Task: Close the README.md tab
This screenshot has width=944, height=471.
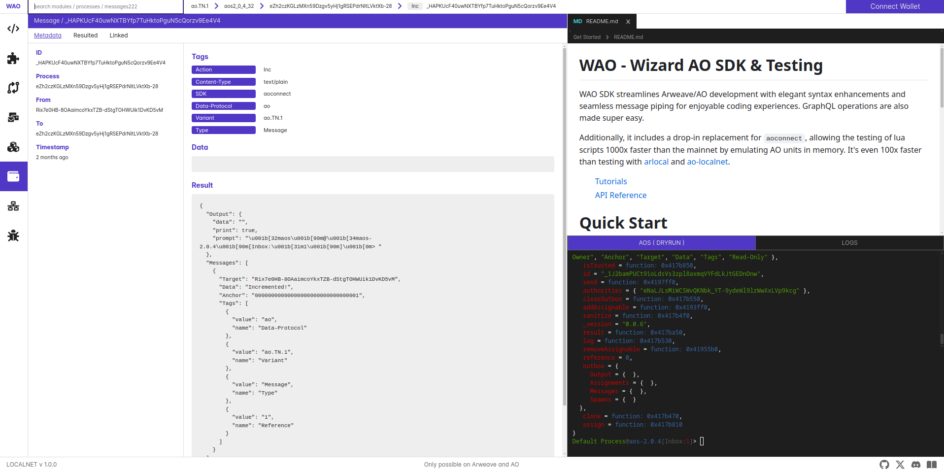Action: point(628,22)
